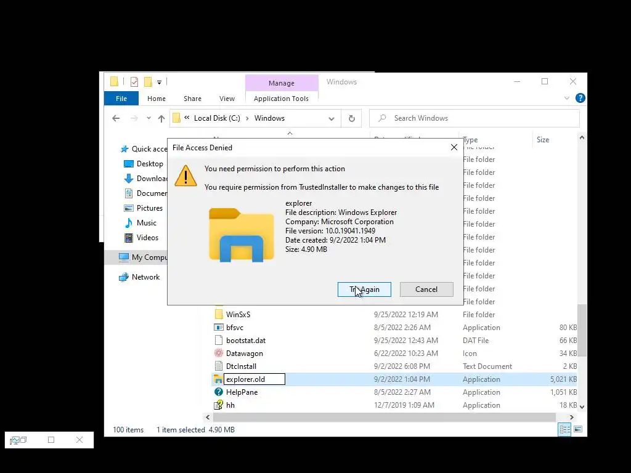The image size is (631, 473).
Task: Click the horizontal scrollbar right arrow
Action: (x=571, y=417)
